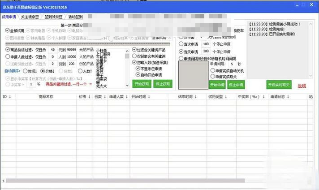Open the 活动签到 tab
Screen dimensions: 319x190
point(75,17)
